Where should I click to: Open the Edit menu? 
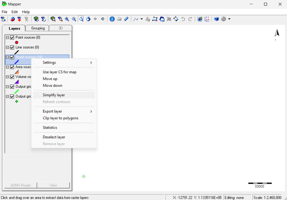[x=15, y=12]
